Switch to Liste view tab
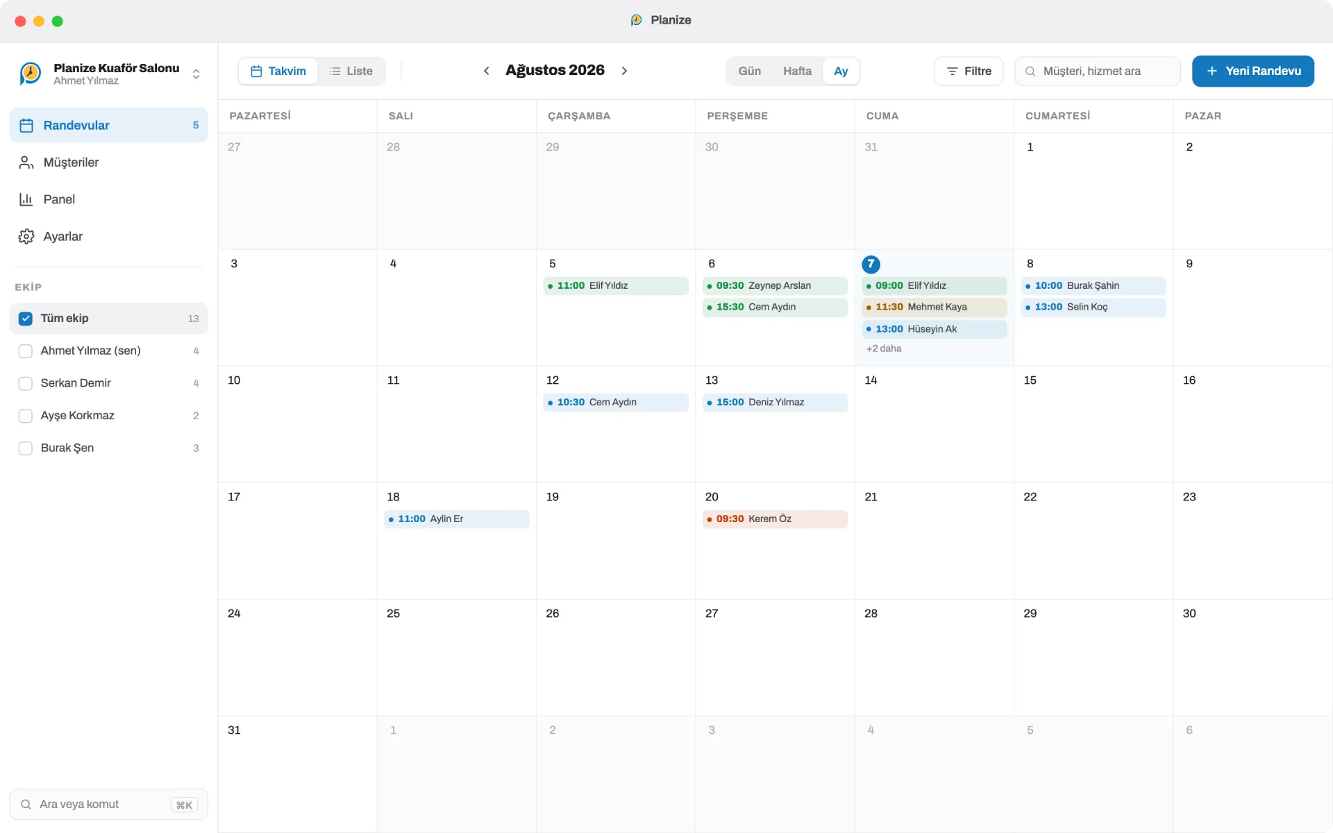 click(351, 71)
